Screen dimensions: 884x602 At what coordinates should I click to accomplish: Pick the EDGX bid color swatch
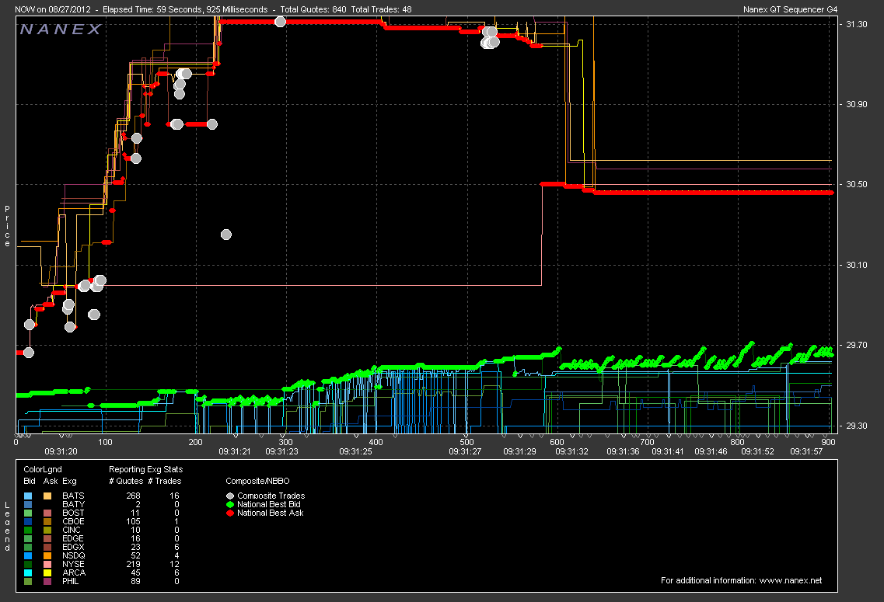pos(28,548)
